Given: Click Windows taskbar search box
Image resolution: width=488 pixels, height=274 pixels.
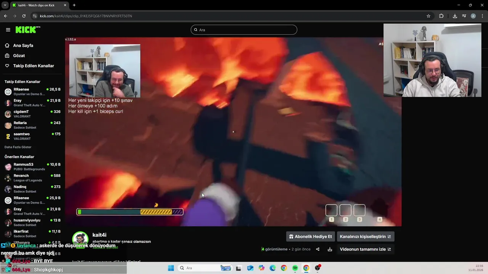Looking at the screenshot, I should pos(205,268).
